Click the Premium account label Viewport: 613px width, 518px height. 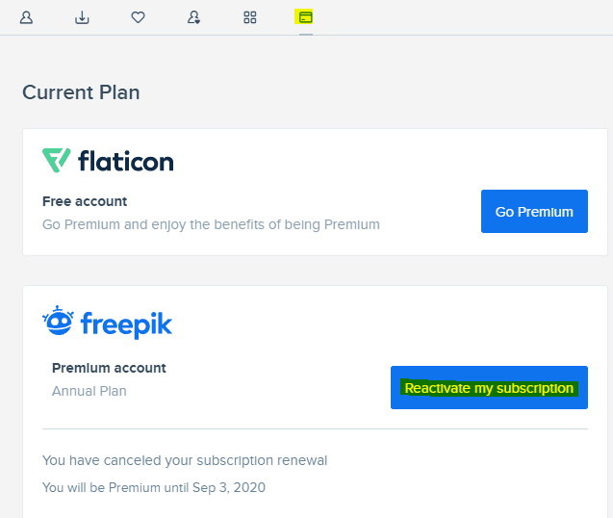point(109,368)
